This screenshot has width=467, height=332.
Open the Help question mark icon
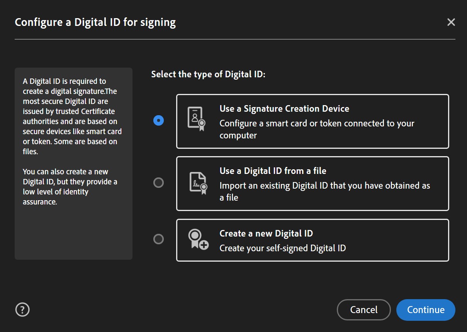(22, 310)
